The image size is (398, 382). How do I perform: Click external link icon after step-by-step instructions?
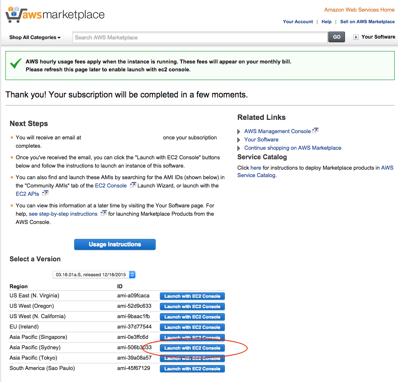coord(104,213)
